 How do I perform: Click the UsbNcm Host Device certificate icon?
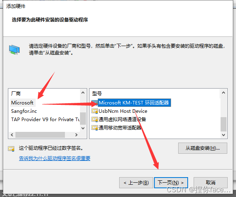pyautogui.click(x=95, y=111)
